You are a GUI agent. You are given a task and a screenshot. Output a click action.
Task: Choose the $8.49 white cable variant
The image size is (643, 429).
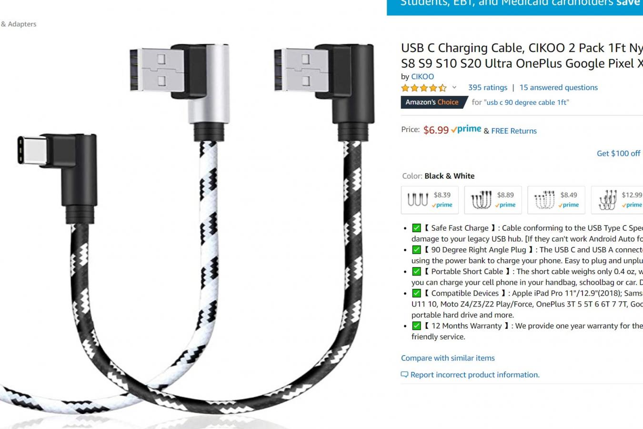[x=556, y=200]
